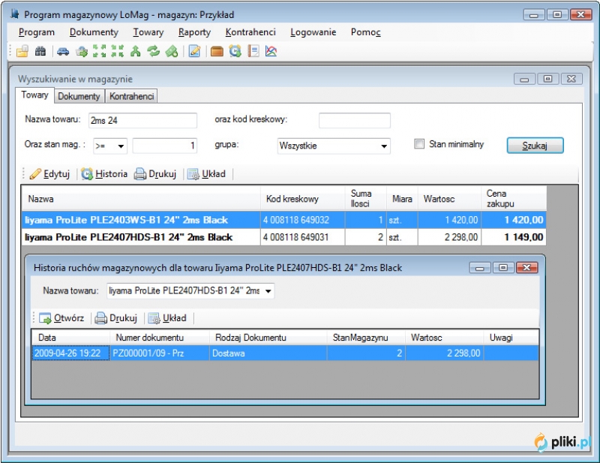This screenshot has width=600, height=463.
Task: Open the Kontrahenci menu
Action: 250,32
